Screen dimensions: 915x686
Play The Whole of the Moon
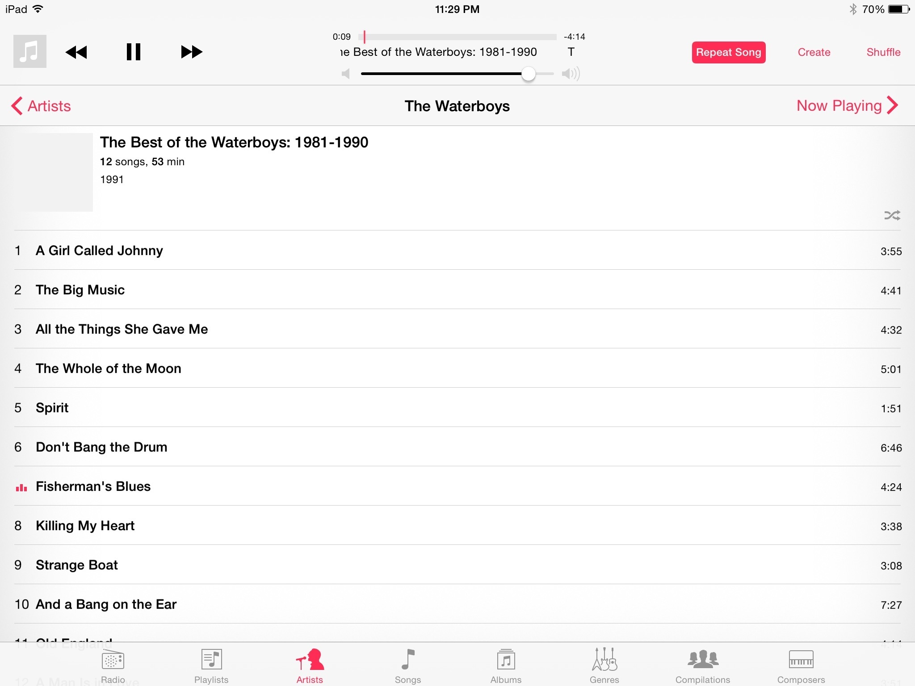[x=457, y=368]
